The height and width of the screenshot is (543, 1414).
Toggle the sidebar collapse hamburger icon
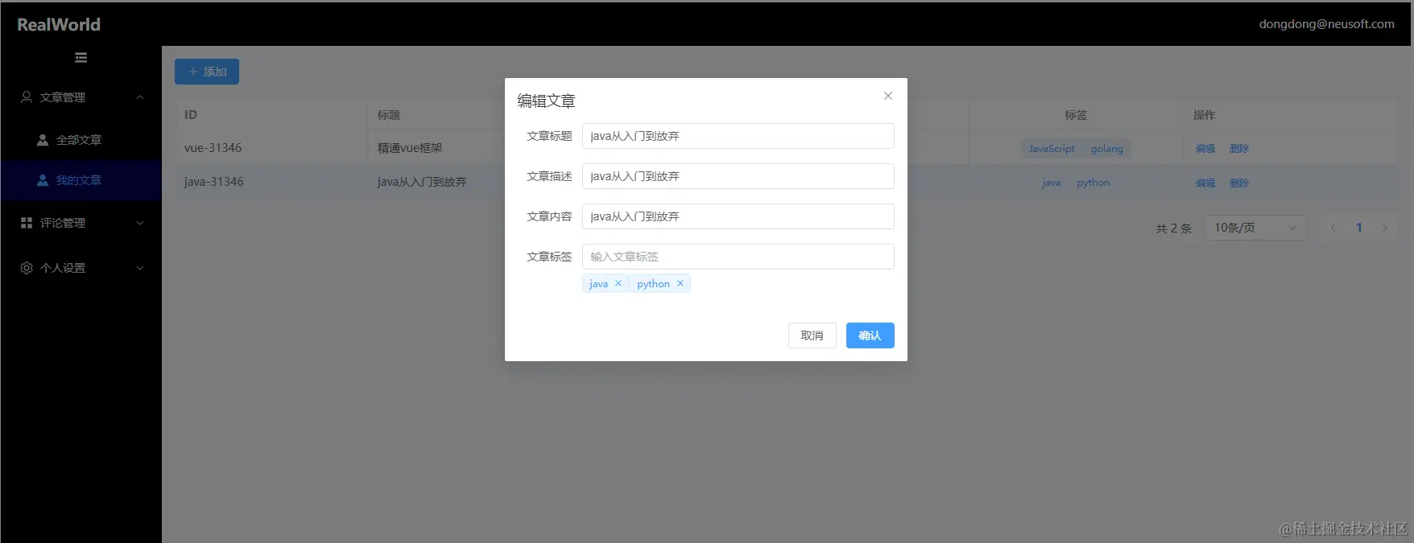[x=81, y=57]
